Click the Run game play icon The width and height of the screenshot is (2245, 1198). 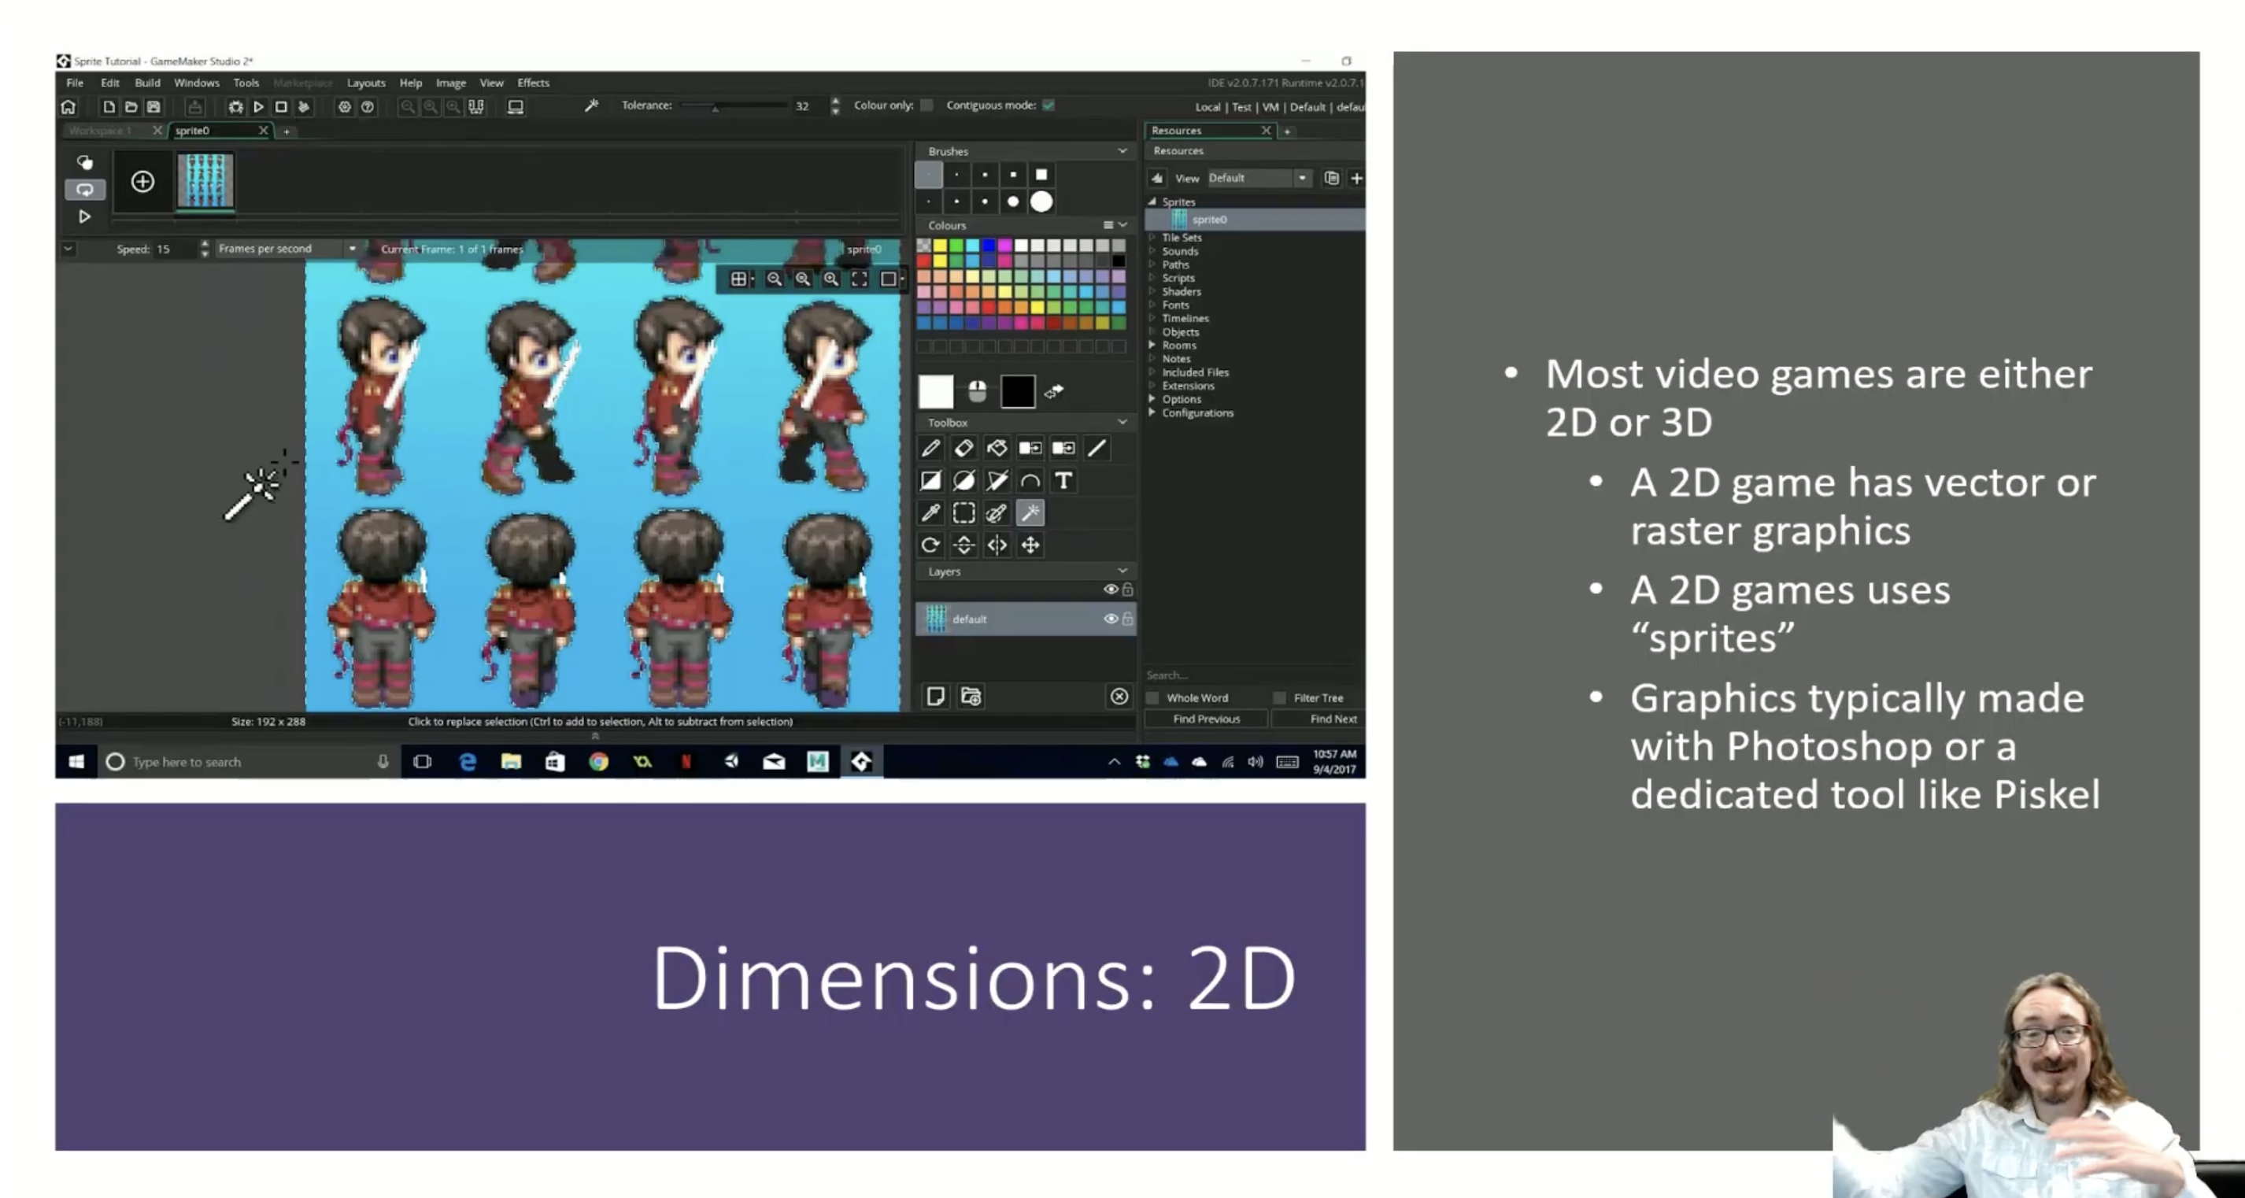point(258,106)
